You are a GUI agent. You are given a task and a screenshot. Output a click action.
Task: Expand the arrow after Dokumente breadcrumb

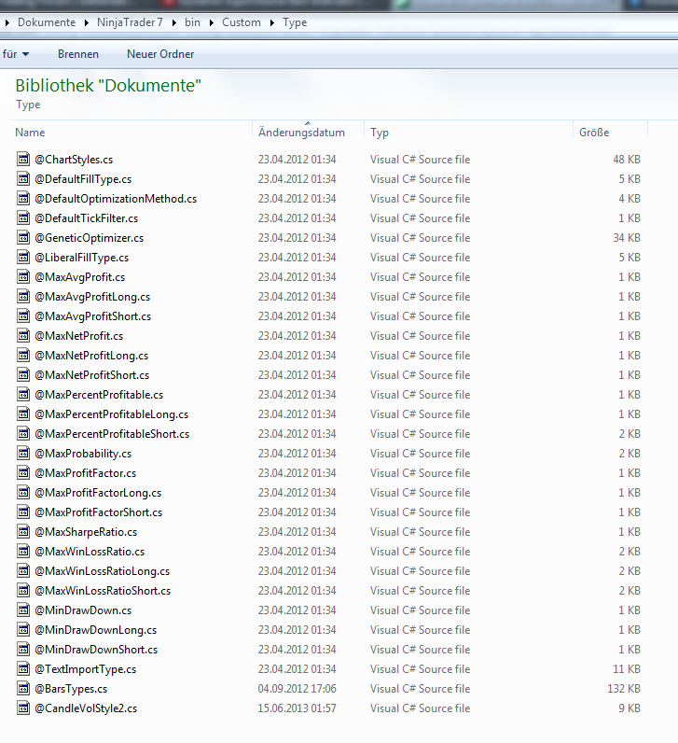pos(86,22)
